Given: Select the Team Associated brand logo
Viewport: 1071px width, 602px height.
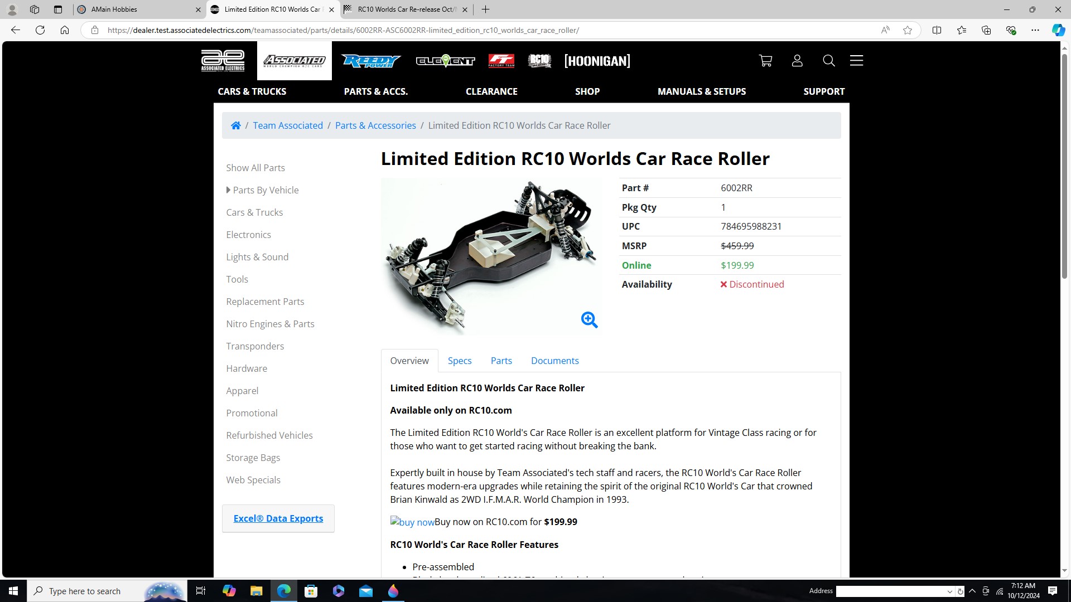Looking at the screenshot, I should tap(294, 61).
